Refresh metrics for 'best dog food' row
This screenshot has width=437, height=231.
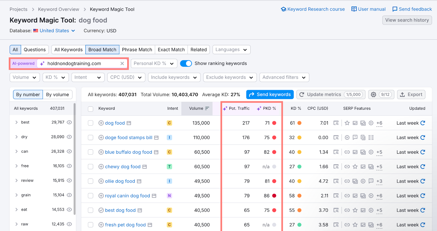[x=423, y=210]
